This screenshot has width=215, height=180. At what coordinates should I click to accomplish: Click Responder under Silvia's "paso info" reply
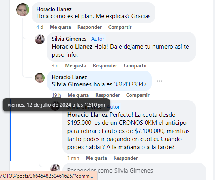[105, 66]
